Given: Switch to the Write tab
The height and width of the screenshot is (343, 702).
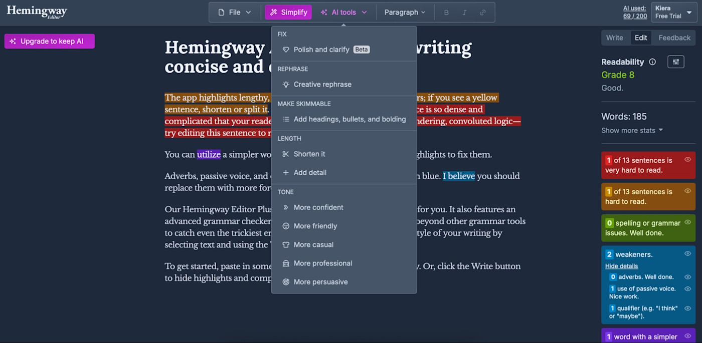Looking at the screenshot, I should coord(614,38).
